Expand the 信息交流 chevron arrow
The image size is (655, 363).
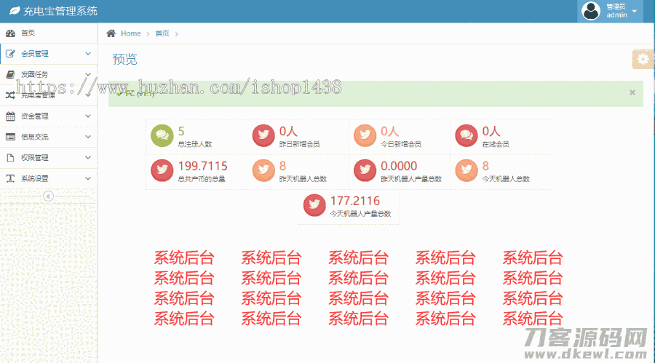pyautogui.click(x=88, y=137)
